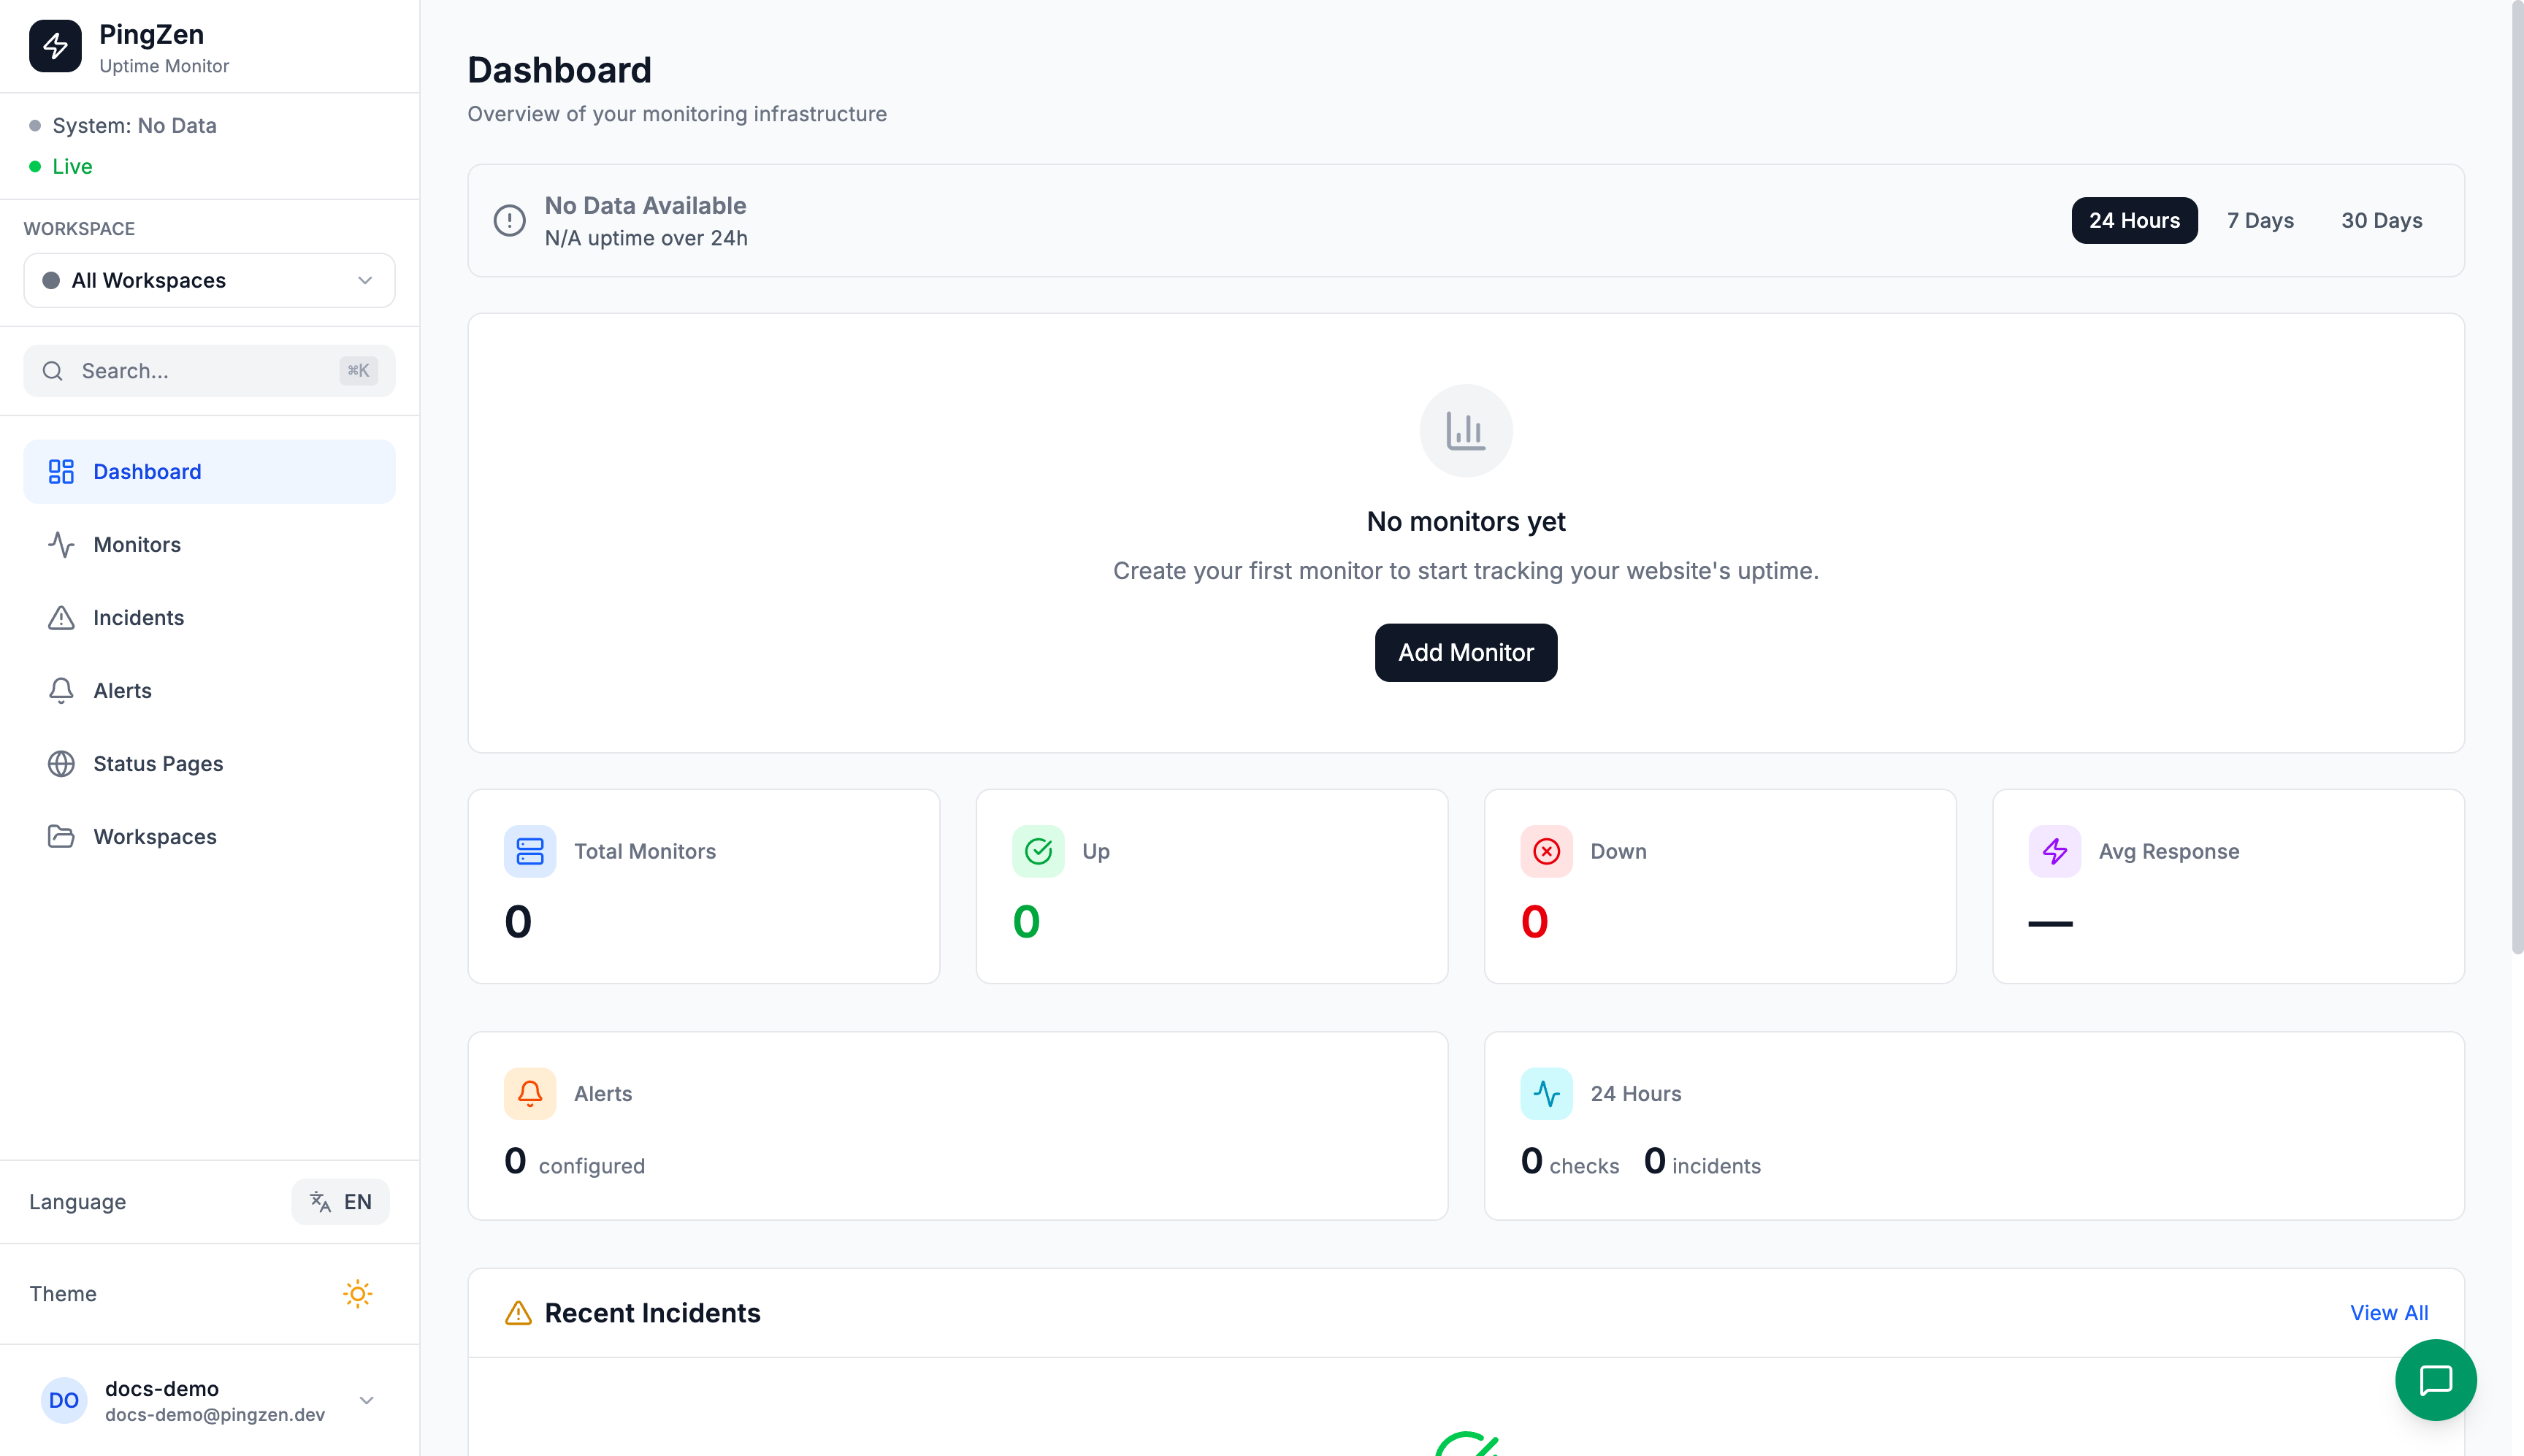Go to Incidents page

[209, 617]
